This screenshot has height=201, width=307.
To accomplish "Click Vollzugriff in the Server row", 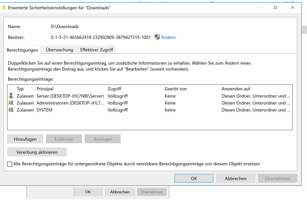I will click(118, 96).
